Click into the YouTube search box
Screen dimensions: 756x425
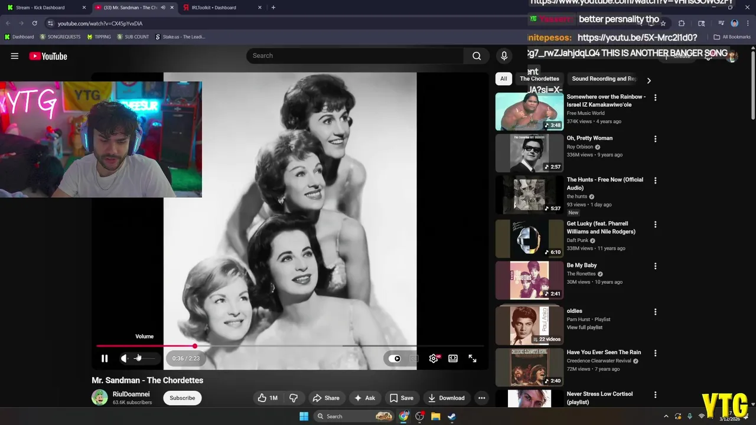[354, 55]
